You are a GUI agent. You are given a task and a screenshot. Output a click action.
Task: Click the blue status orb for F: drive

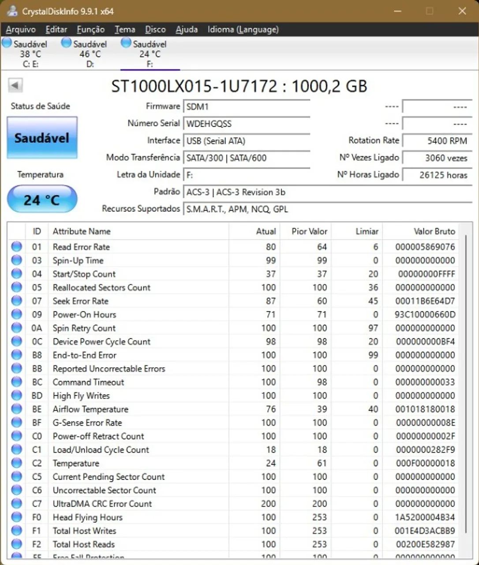tap(126, 43)
